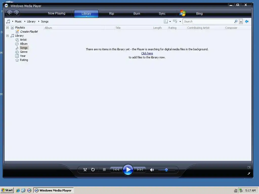Adjust the volume slider
This screenshot has height=194, width=259.
(166, 170)
